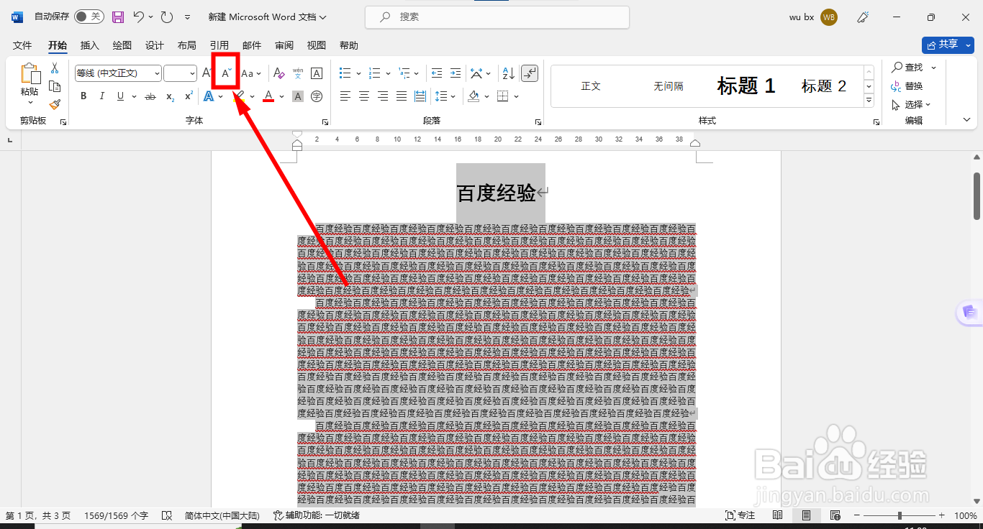Toggle underline formatting

point(120,96)
